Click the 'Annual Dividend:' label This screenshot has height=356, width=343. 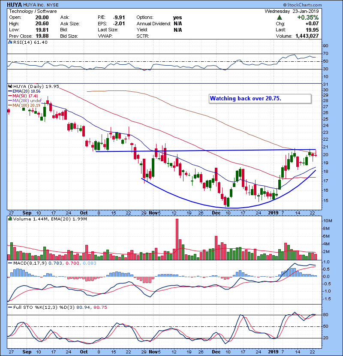click(x=153, y=24)
